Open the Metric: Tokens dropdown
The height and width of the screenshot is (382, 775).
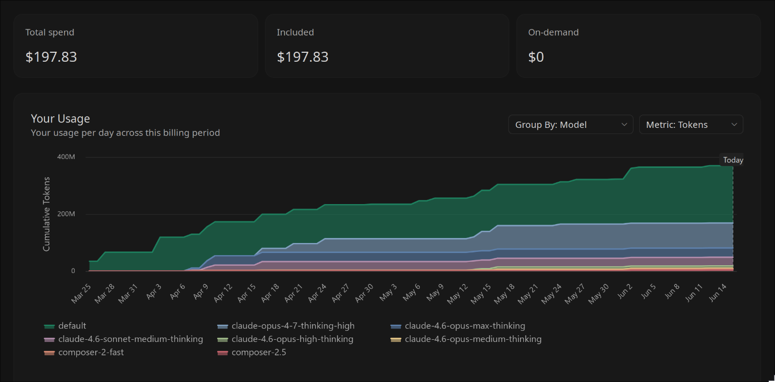[691, 125]
